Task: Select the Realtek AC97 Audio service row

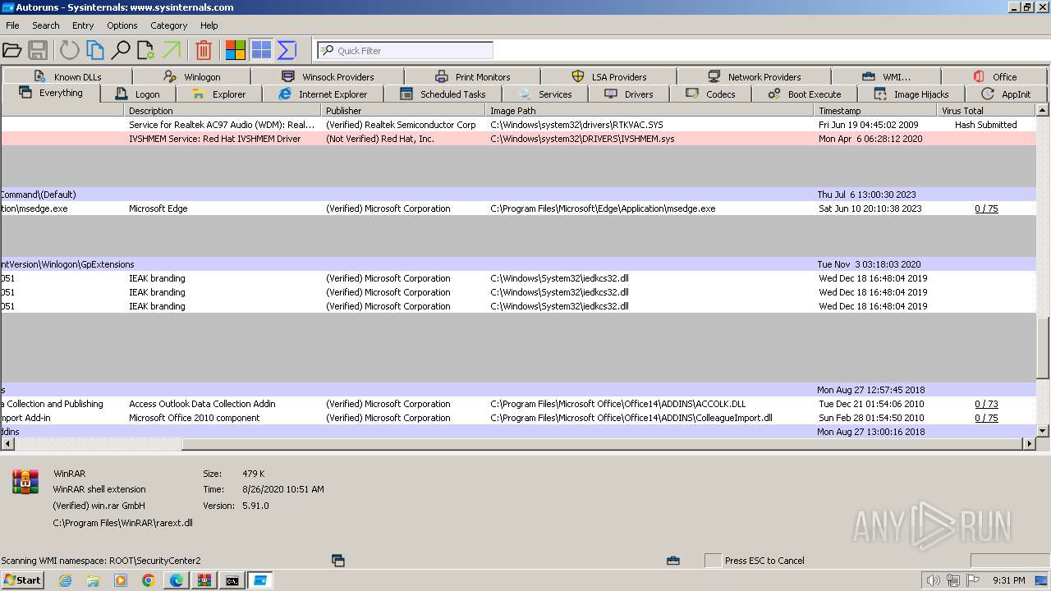Action: [x=518, y=125]
